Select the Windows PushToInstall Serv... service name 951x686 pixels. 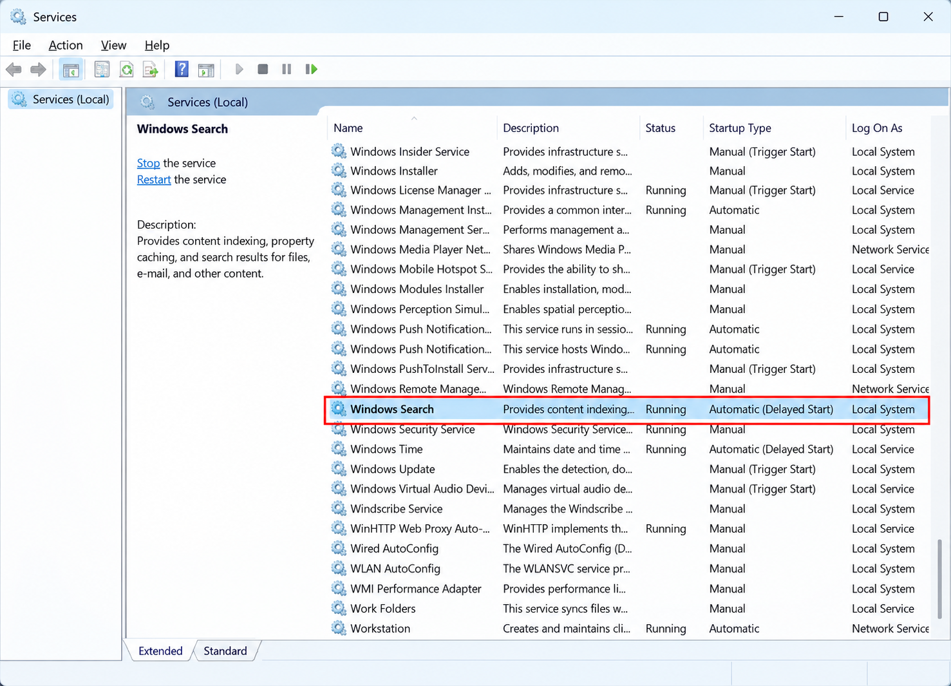pos(422,368)
